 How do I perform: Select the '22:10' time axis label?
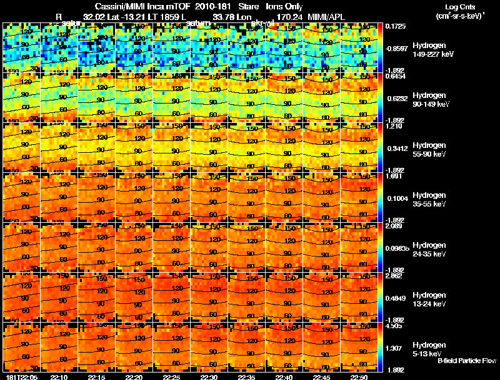(x=59, y=377)
